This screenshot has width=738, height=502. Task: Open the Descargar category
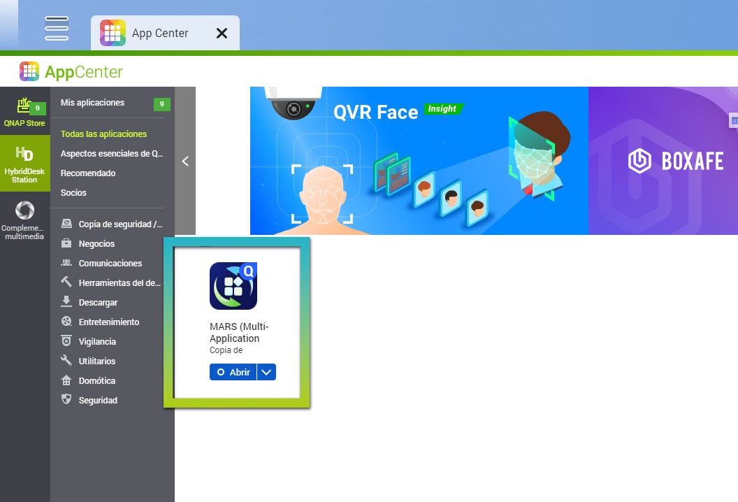pyautogui.click(x=98, y=302)
